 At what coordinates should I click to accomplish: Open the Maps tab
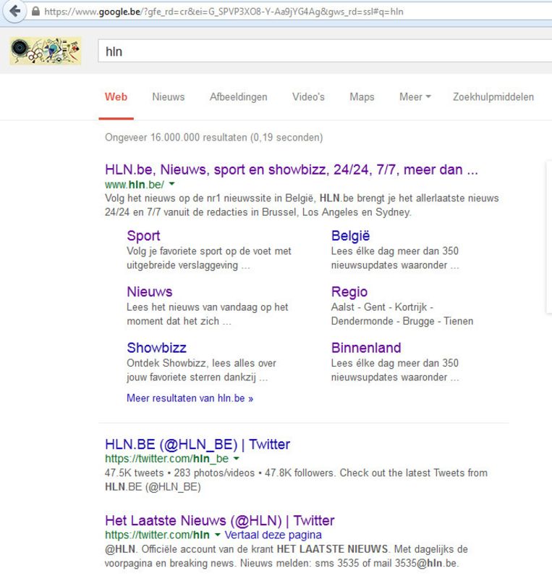click(362, 97)
